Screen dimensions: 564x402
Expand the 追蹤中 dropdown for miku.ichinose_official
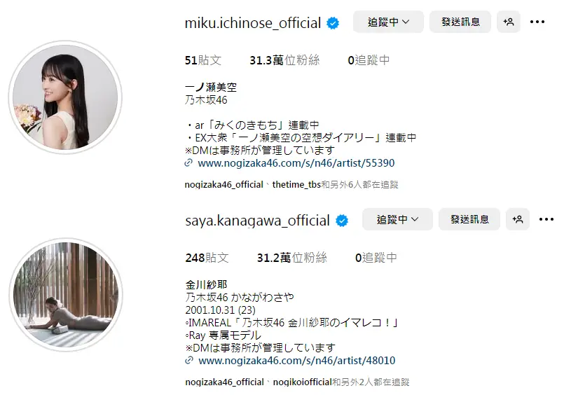click(x=388, y=22)
